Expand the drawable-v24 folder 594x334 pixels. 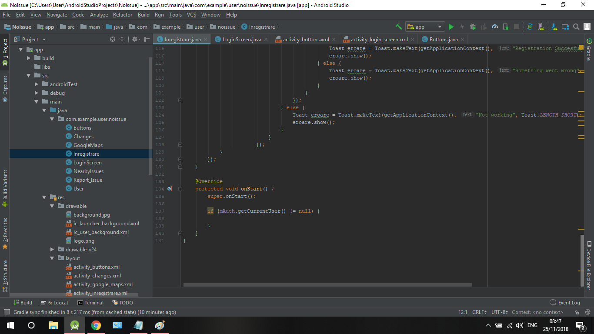[52, 250]
